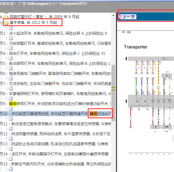Click document icon above 页4 row
The width and height of the screenshot is (174, 172).
(x=11, y=48)
